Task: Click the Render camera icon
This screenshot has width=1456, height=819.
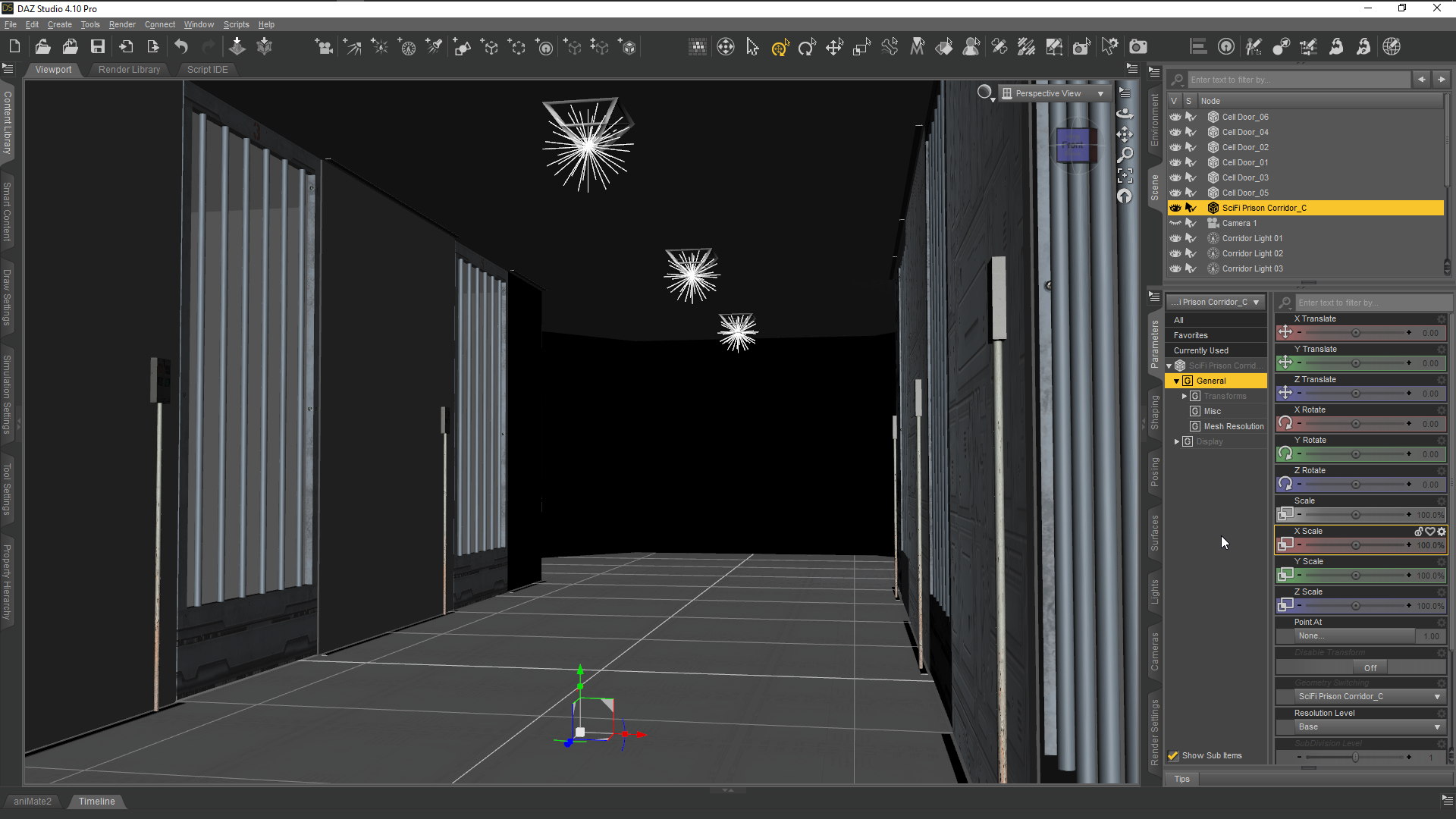Action: pyautogui.click(x=1137, y=47)
